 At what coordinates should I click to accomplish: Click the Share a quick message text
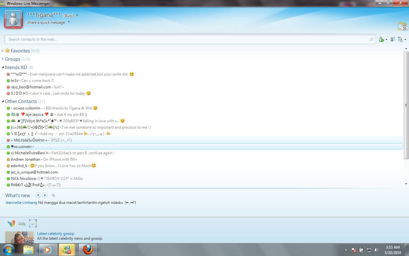[46, 22]
